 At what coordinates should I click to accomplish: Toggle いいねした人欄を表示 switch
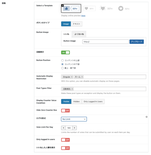tap(65, 148)
